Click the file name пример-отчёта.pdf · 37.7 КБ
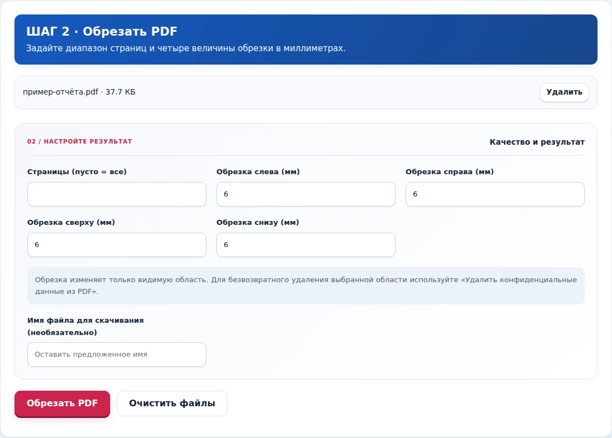Viewport: 612px width, 438px height. tap(79, 92)
